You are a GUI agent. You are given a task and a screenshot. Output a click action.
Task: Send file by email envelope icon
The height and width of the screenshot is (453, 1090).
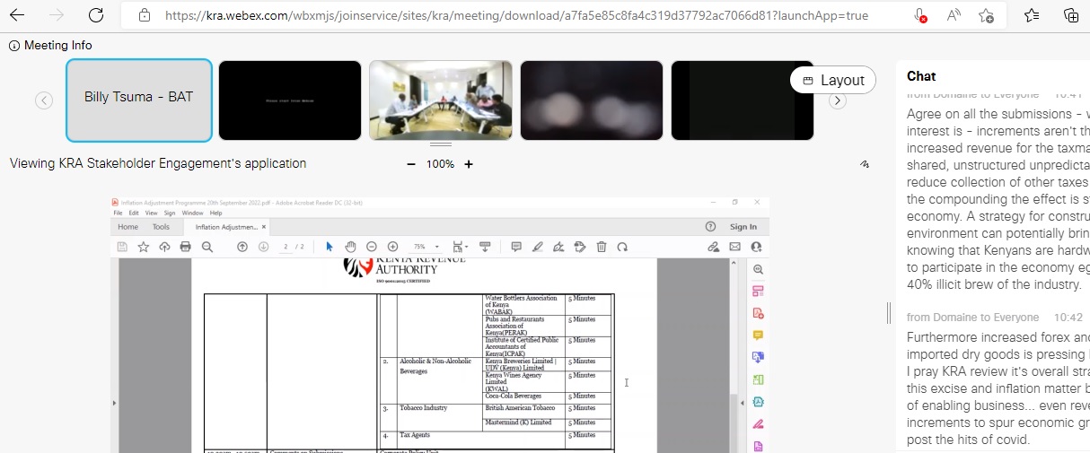click(734, 247)
